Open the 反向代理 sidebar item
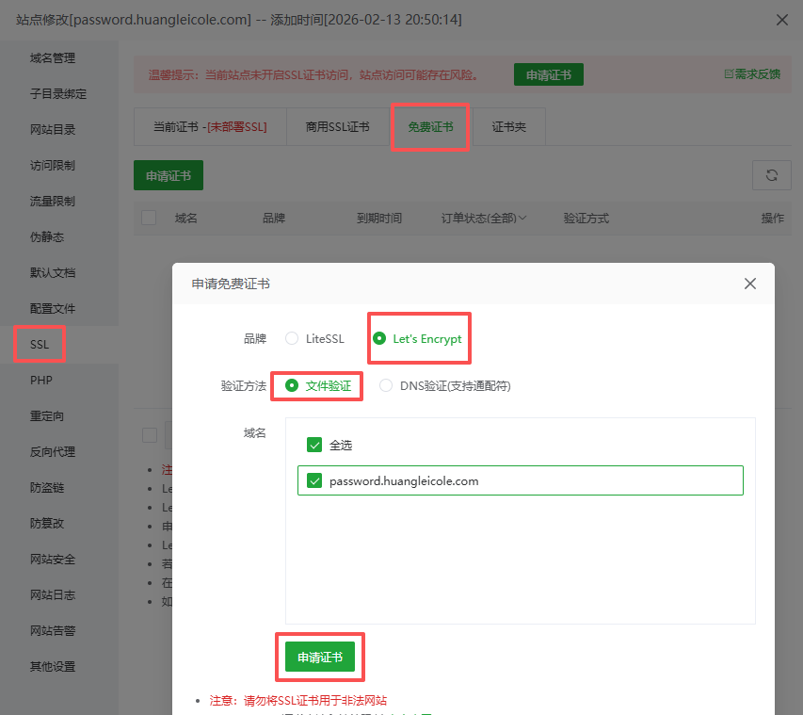The image size is (803, 715). 53,452
